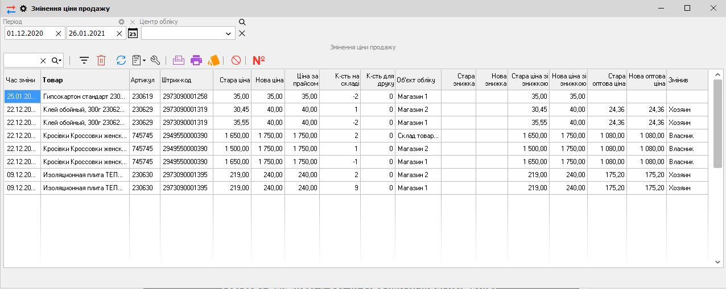The image size is (726, 289).
Task: Click the red № numbering icon
Action: [259, 60]
